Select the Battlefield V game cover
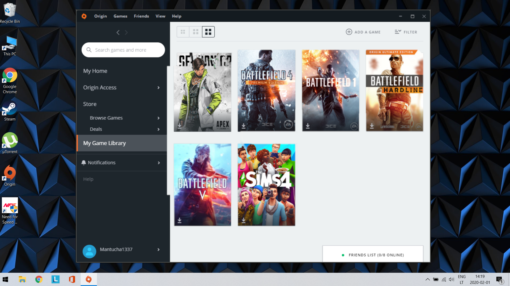 click(x=202, y=185)
